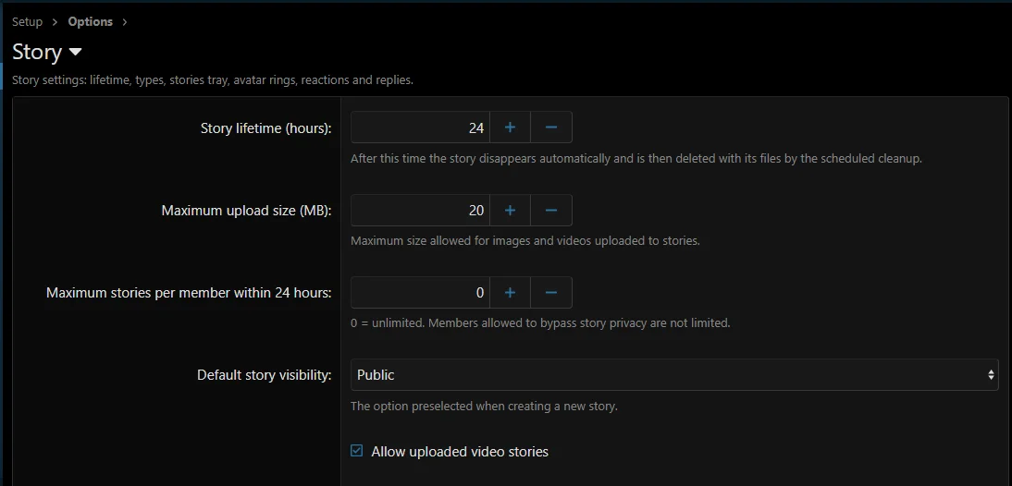Viewport: 1012px width, 486px height.
Task: Click the Default story visibility label
Action: tap(265, 375)
